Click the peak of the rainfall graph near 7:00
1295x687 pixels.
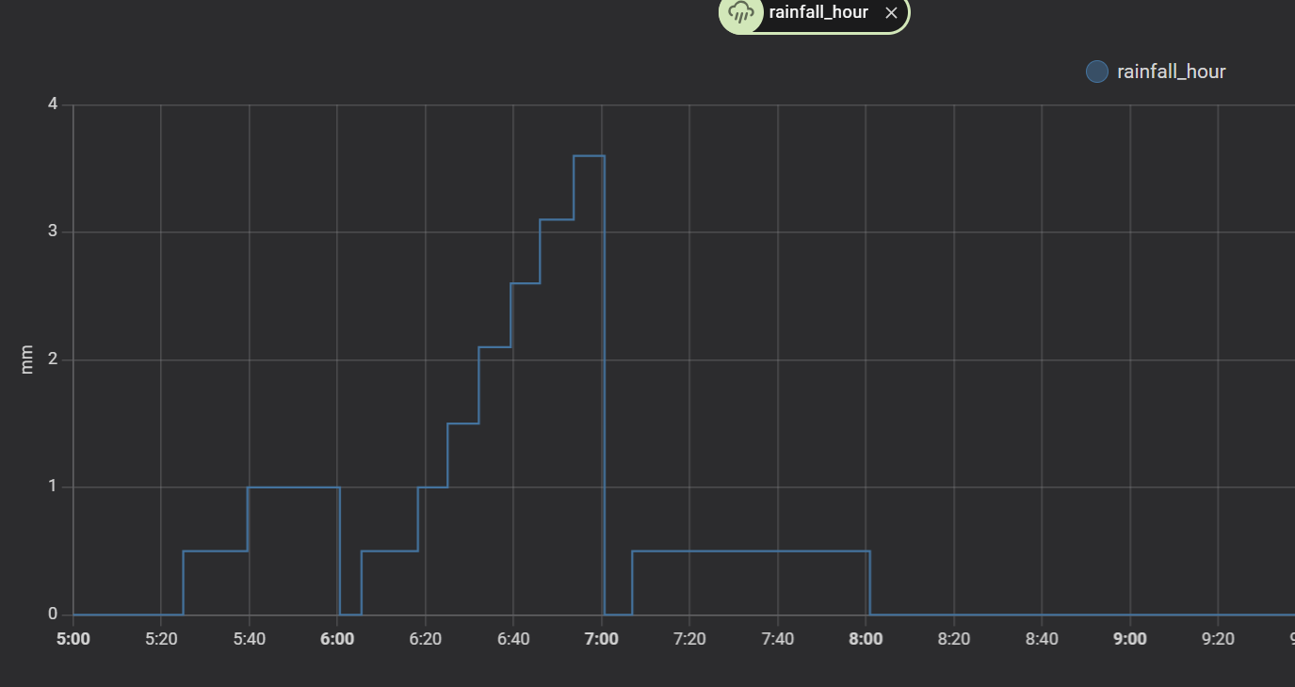pos(589,155)
